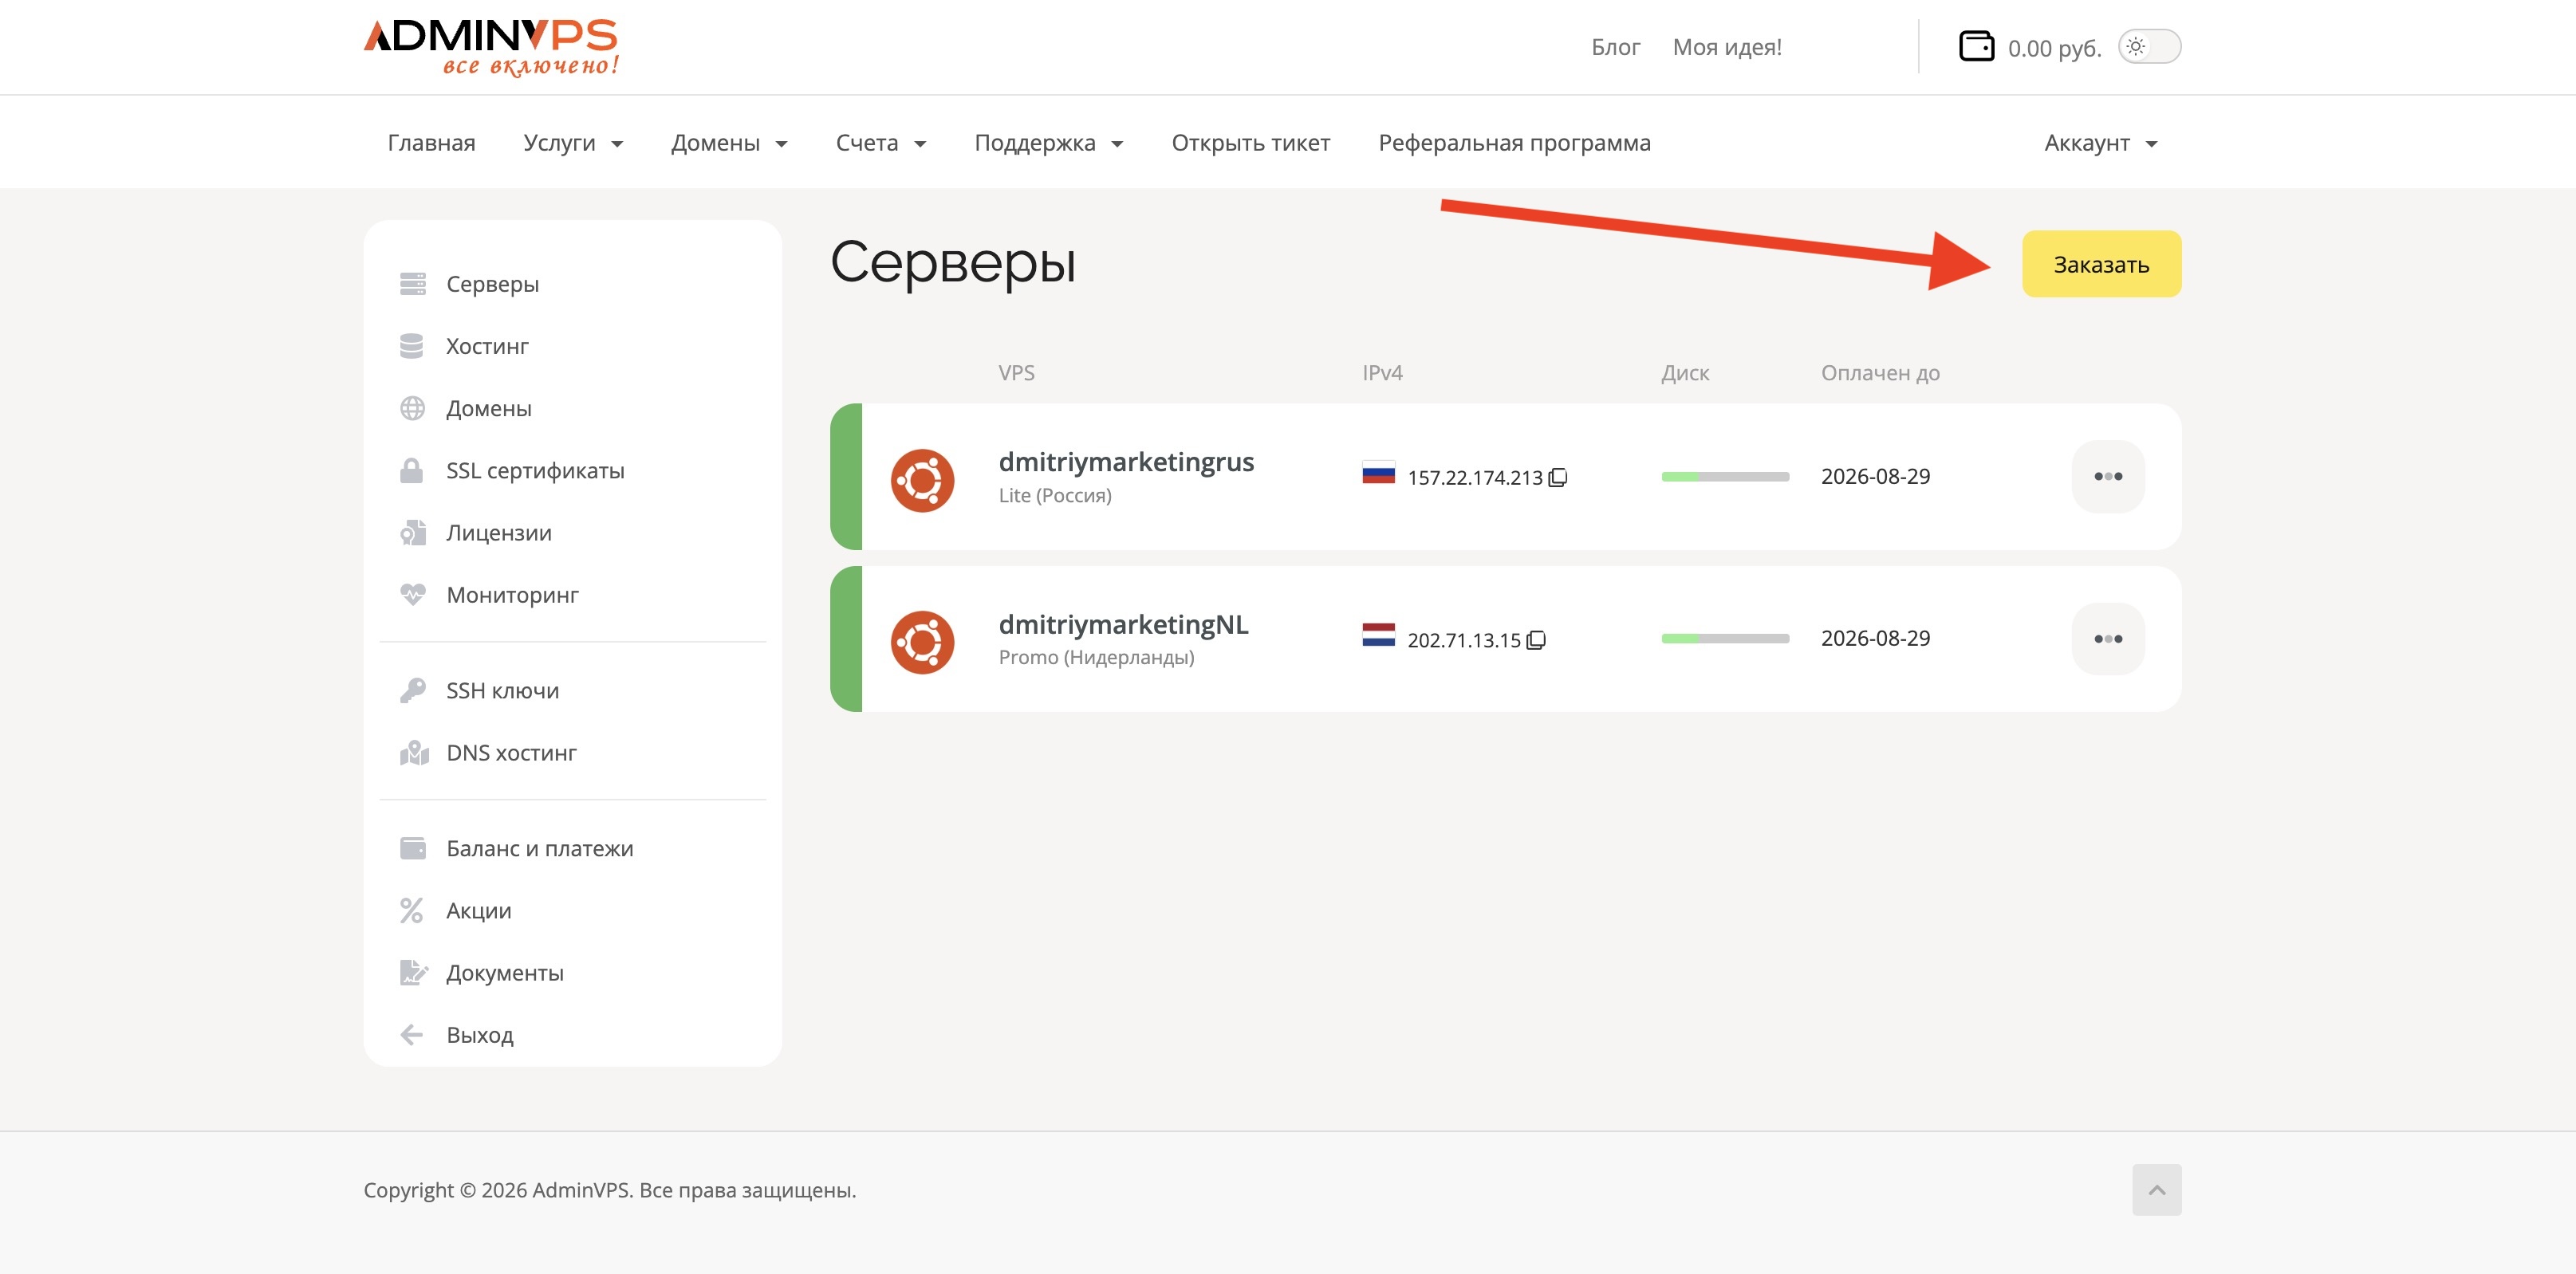Click the SSH ключи key icon
This screenshot has height=1274, width=2576.
click(412, 691)
